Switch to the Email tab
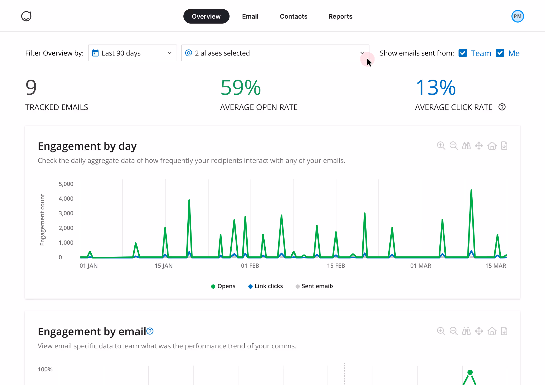This screenshot has height=385, width=545. pos(250,16)
